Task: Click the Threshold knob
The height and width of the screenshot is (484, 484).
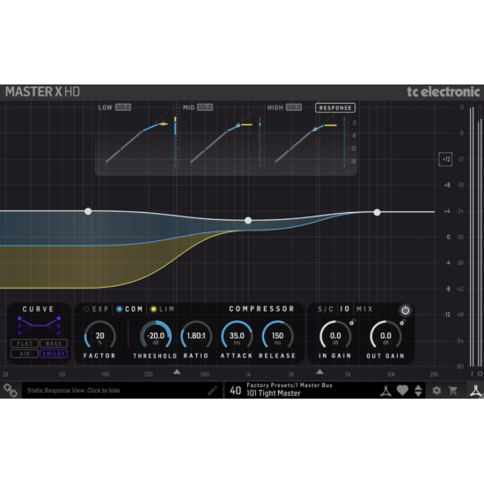Action: pos(156,336)
